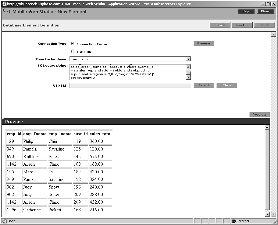The height and width of the screenshot is (225, 278).
Task: Click the 324.00 sales total cell
Action: (x=101, y=179)
